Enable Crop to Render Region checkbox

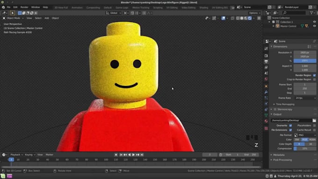click(x=314, y=79)
